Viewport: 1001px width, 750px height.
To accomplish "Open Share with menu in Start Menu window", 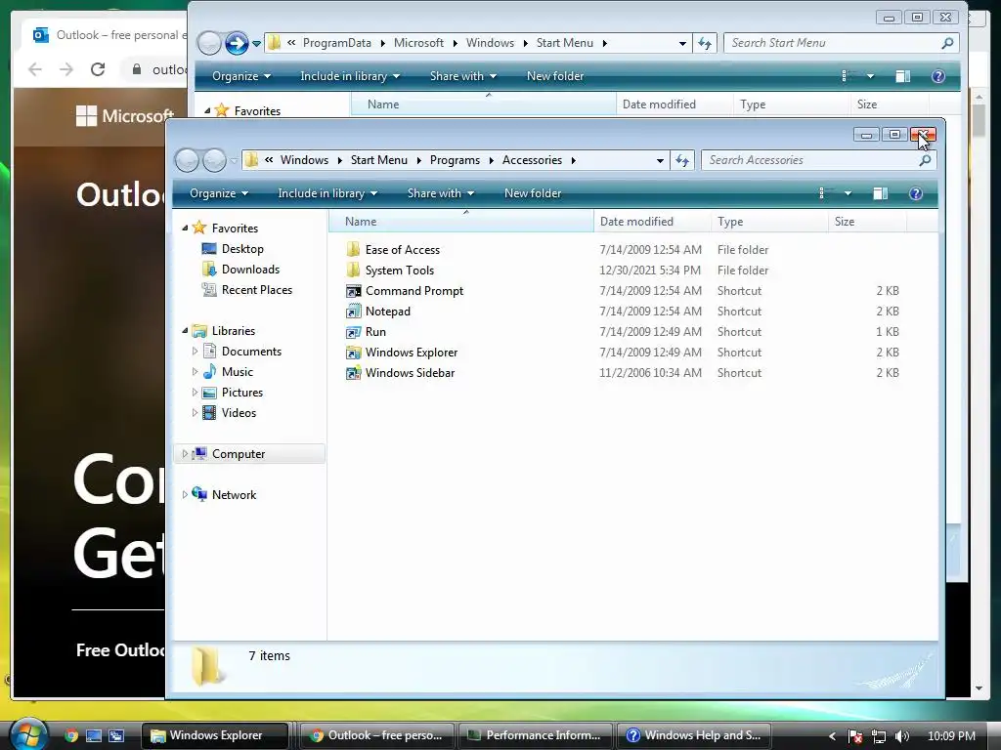I will 462,76.
